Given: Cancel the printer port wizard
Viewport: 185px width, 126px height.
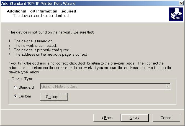Looking at the screenshot, I should (166, 118).
